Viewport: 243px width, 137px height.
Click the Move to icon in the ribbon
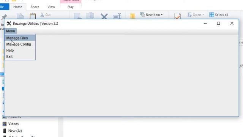click(x=77, y=16)
